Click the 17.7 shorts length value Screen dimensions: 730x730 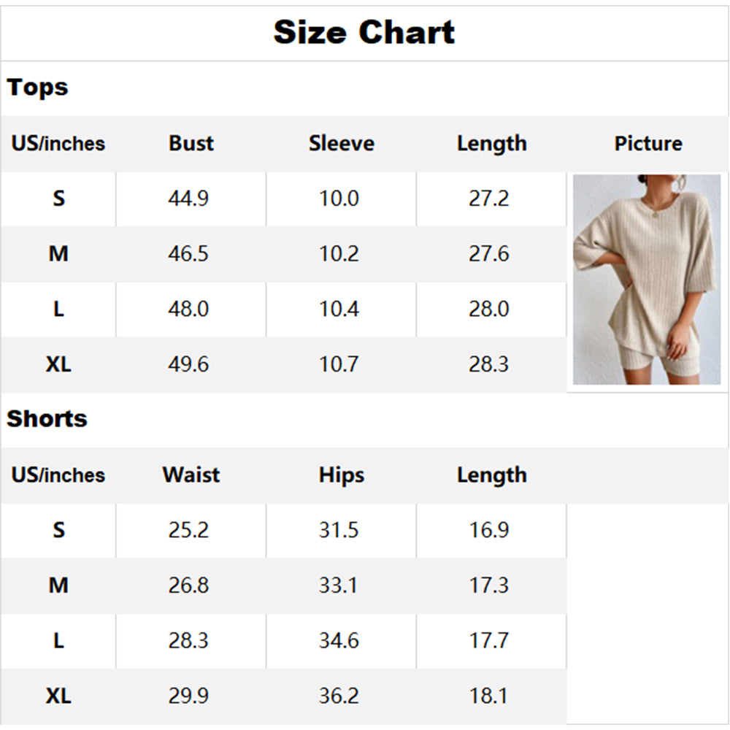click(488, 640)
